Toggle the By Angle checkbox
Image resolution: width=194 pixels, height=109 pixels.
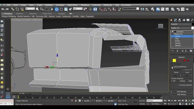coord(172,70)
